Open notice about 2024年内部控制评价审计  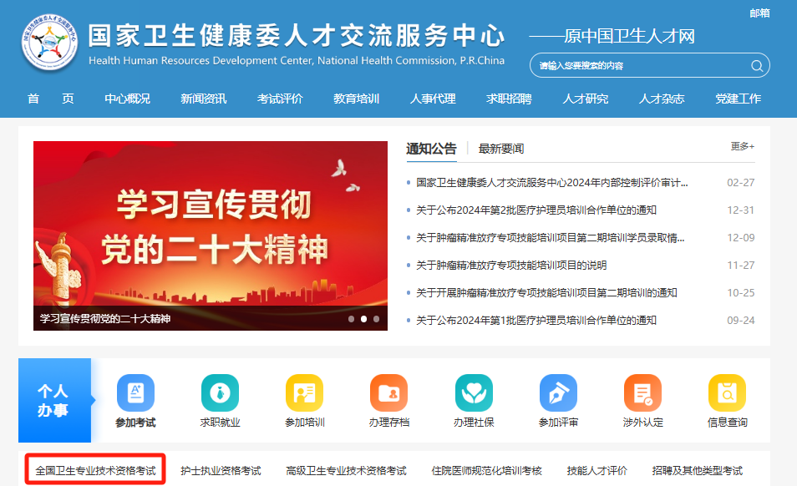552,183
